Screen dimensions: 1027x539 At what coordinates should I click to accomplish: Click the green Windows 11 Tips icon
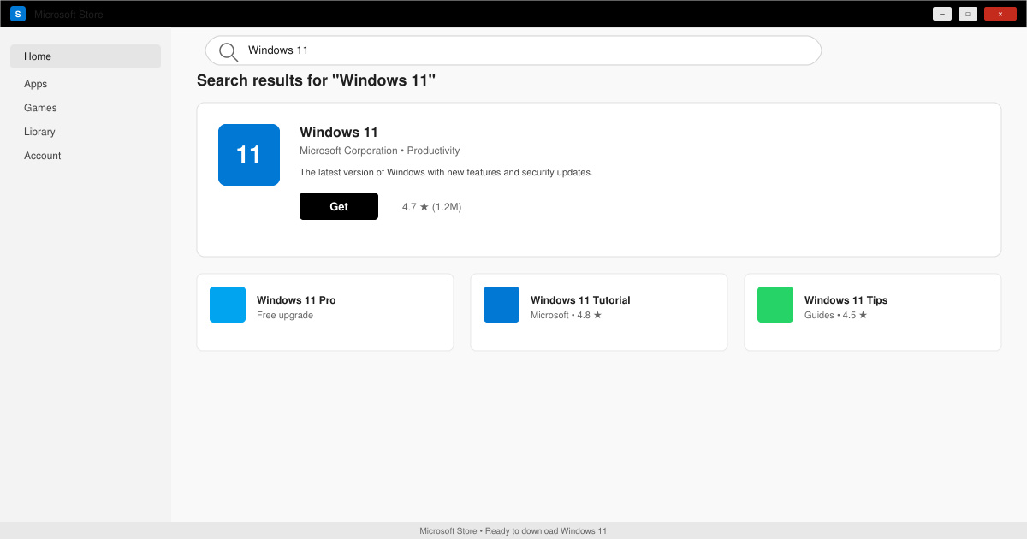[x=775, y=305]
